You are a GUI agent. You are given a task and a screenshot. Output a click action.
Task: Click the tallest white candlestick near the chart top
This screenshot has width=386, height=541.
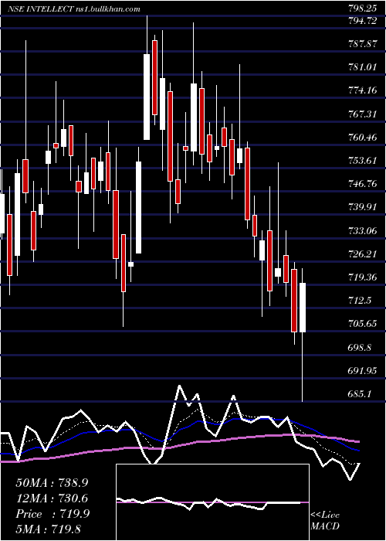[147, 97]
